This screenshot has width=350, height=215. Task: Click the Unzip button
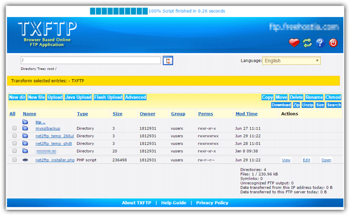pos(308,105)
